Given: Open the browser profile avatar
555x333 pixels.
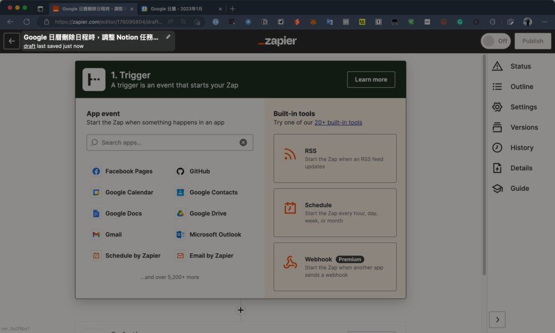Looking at the screenshot, I should (x=527, y=22).
